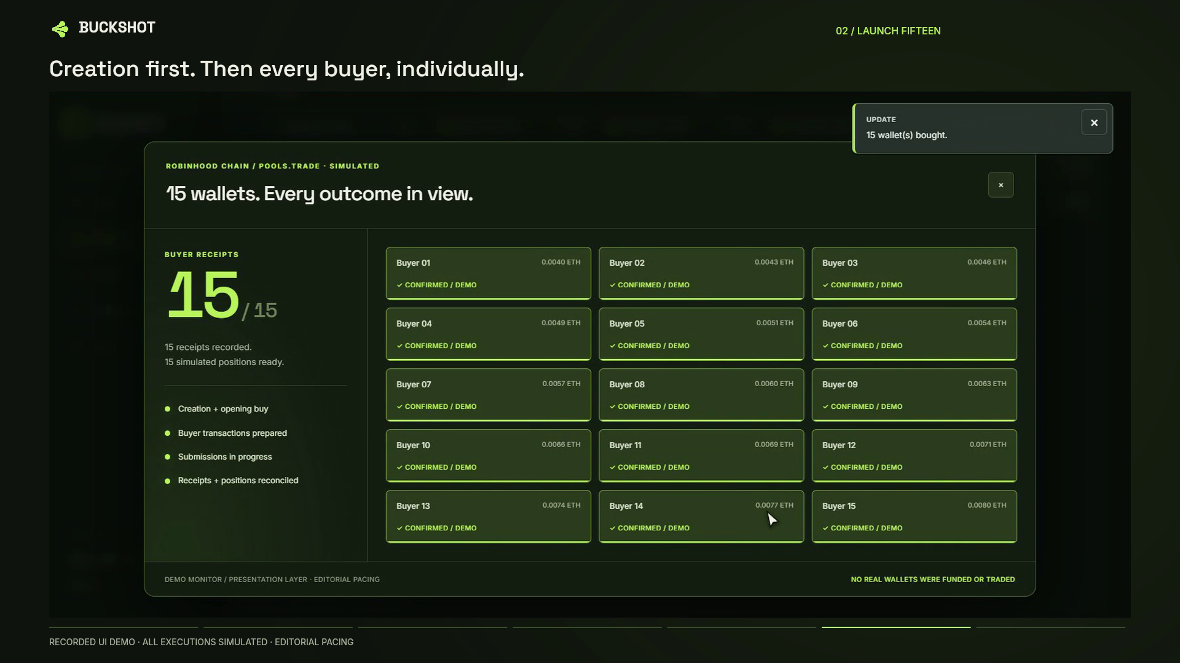Viewport: 1180px width, 663px height.
Task: Jump to the highlighted sixth progress segment
Action: [896, 627]
